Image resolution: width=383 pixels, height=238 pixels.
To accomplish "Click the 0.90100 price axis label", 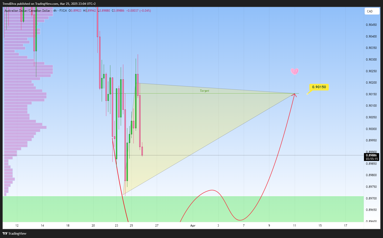I will point(371,106).
